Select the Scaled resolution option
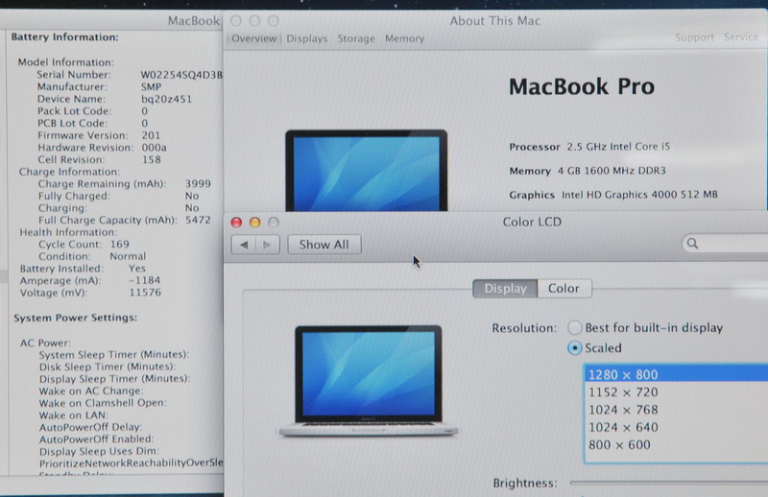The width and height of the screenshot is (768, 497). (x=594, y=347)
